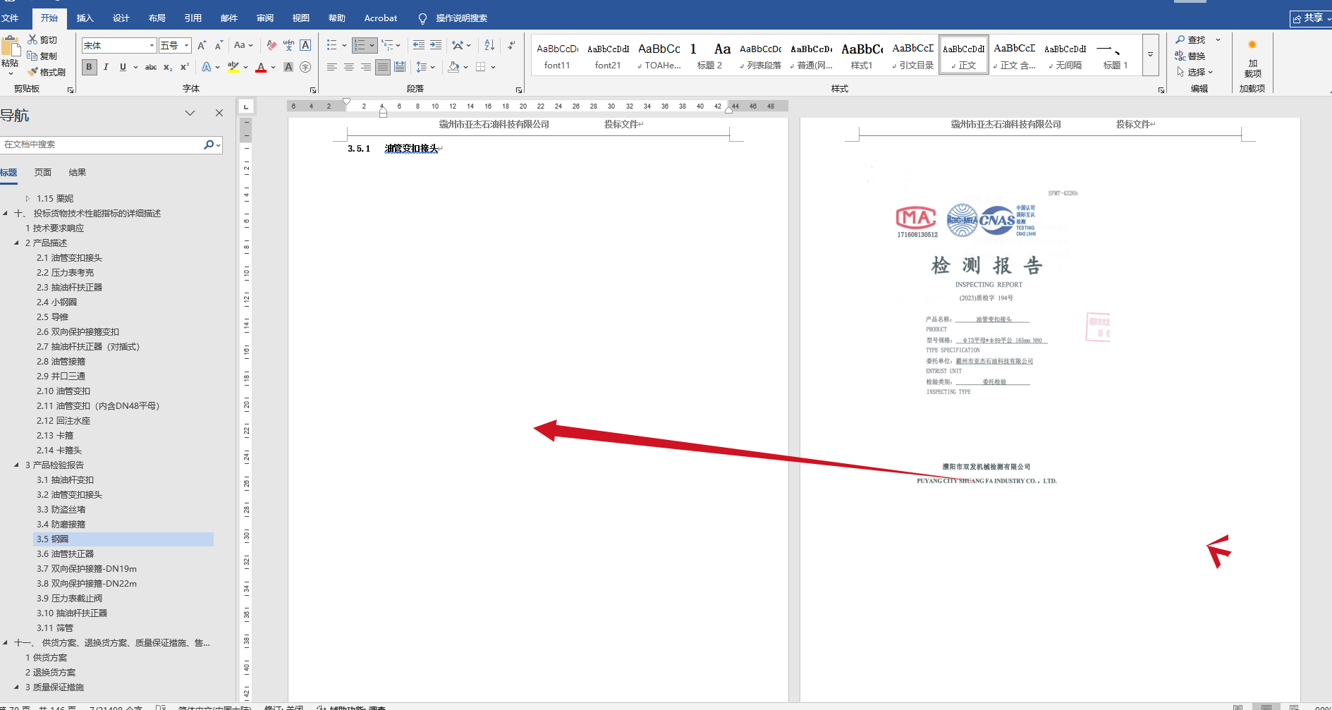Toggle italic formatting
This screenshot has height=710, width=1332.
click(106, 67)
